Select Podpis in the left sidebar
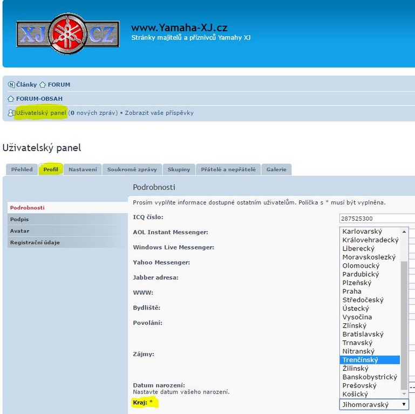The height and width of the screenshot is (414, 415). point(19,219)
